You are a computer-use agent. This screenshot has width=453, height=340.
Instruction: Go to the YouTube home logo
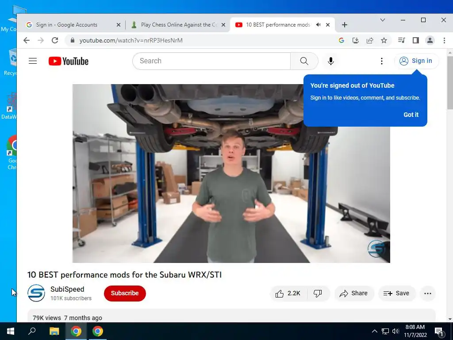69,61
